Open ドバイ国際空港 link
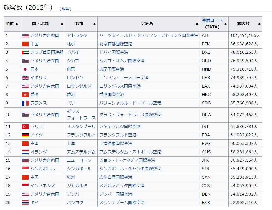The height and width of the screenshot is (210, 272). [113, 52]
